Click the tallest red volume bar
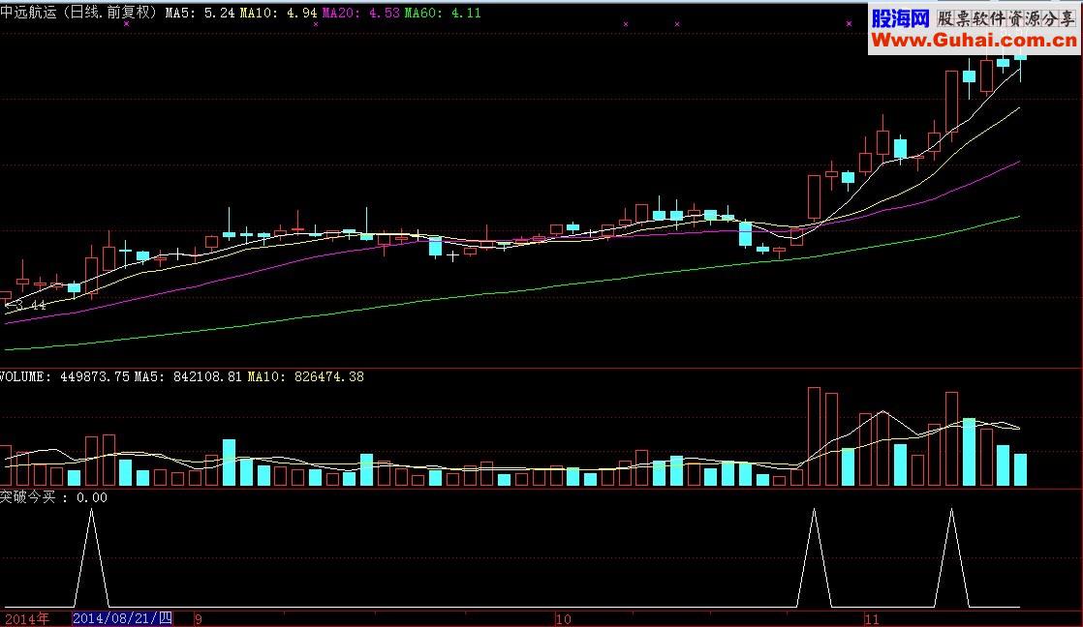1083x627 pixels. coord(814,436)
